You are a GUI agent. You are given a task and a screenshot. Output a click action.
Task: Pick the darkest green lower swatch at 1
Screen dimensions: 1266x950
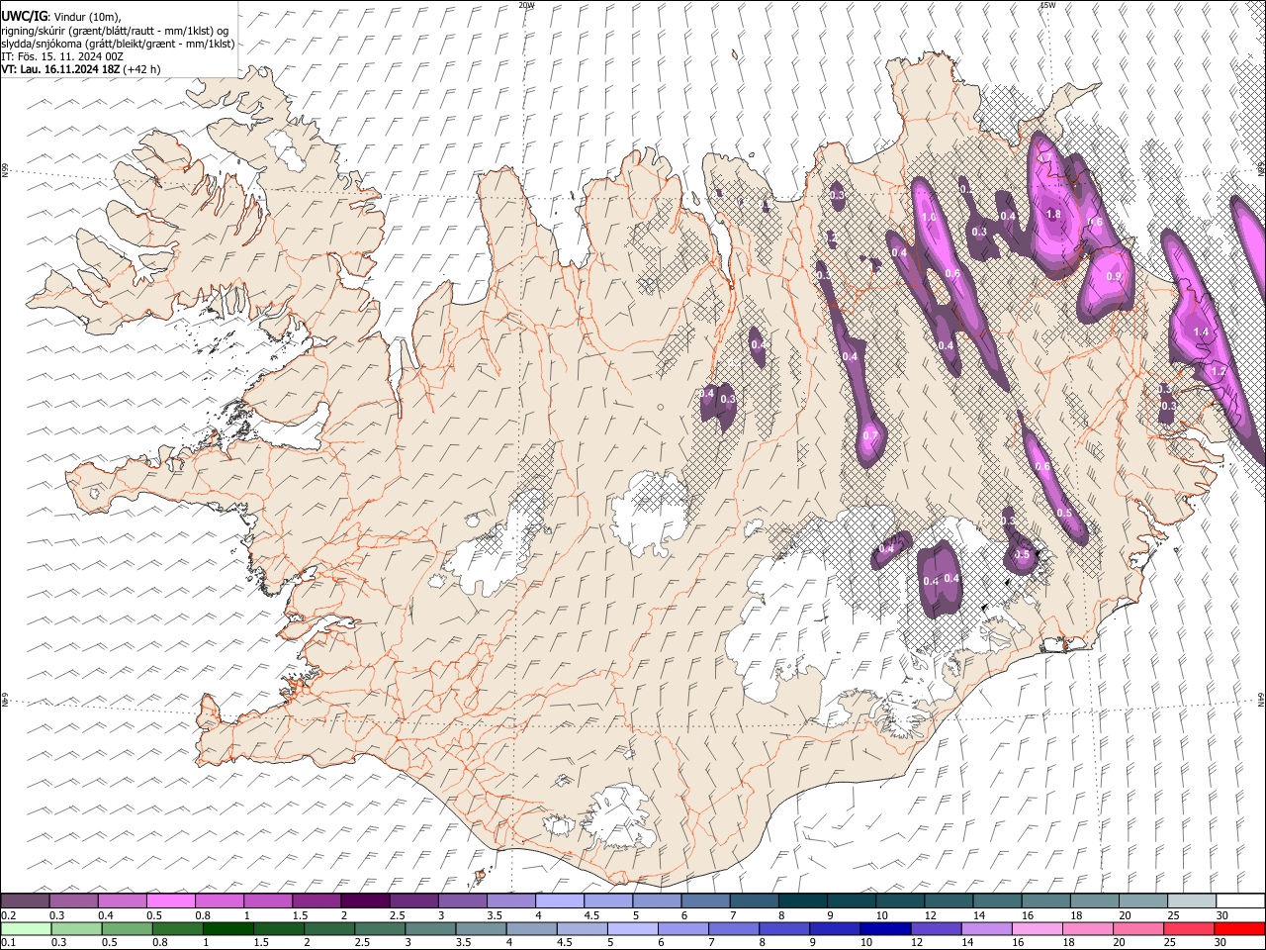(227, 928)
